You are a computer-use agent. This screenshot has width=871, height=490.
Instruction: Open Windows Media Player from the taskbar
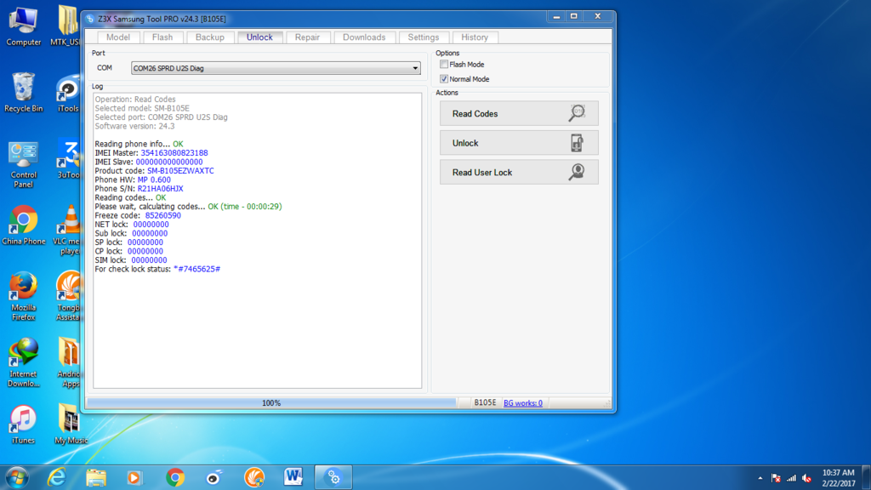tap(134, 477)
